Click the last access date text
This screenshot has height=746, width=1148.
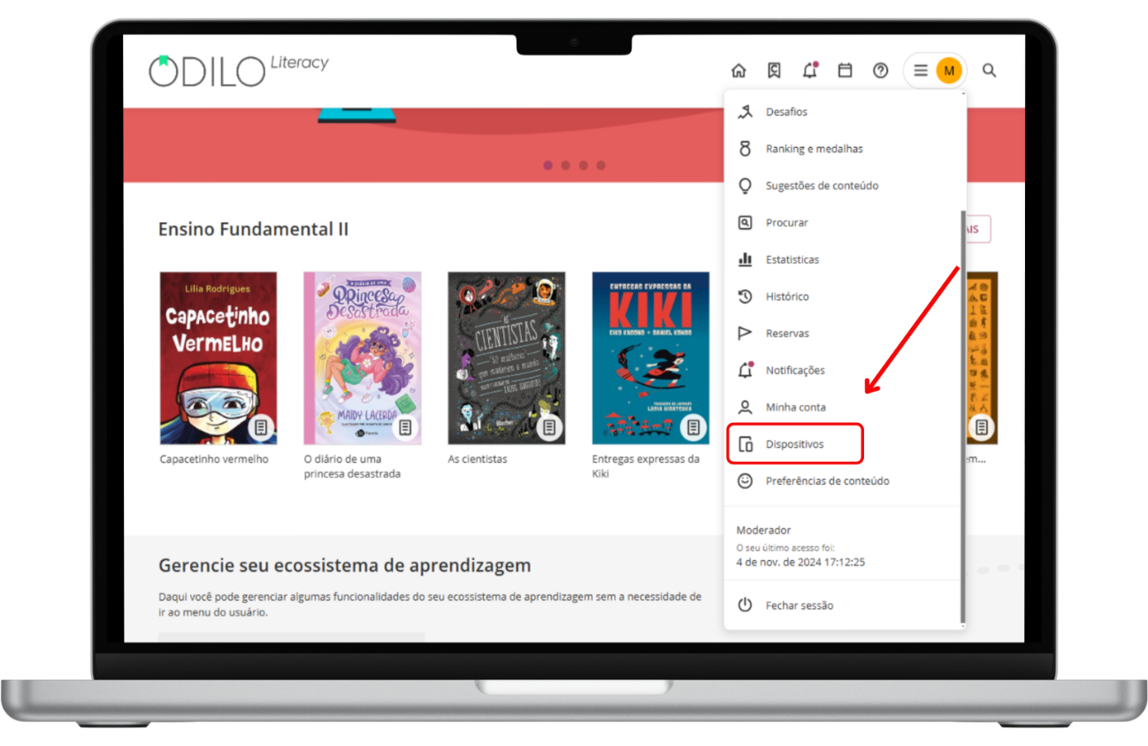800,562
